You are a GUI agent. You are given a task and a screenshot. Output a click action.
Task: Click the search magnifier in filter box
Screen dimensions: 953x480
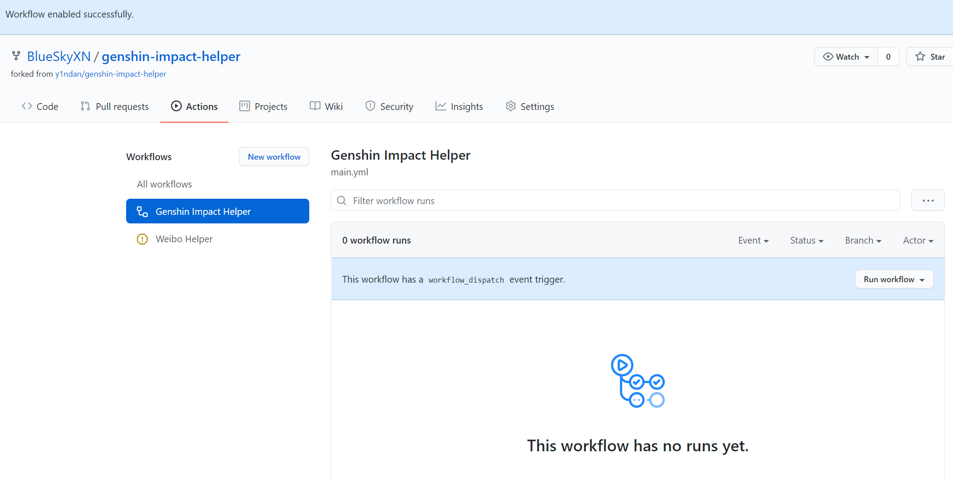[x=342, y=201]
